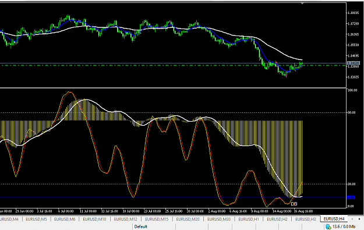This screenshot has width=364, height=230.
Task: Click the 100.00 indicator scale label
Action: click(352, 90)
